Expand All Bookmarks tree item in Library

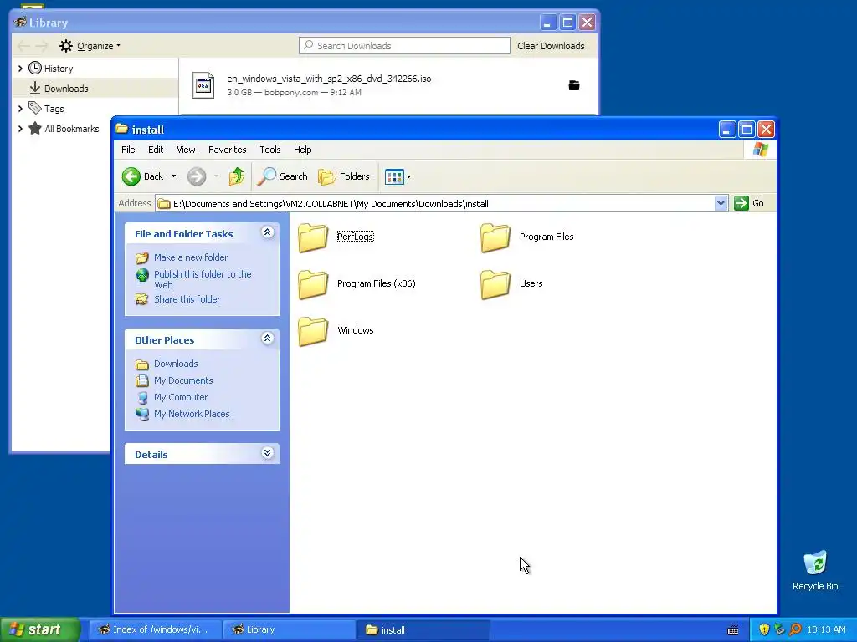point(20,129)
